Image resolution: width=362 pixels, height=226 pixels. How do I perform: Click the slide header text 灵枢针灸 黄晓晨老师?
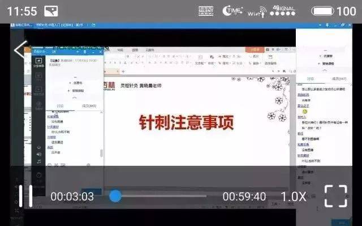(x=141, y=86)
